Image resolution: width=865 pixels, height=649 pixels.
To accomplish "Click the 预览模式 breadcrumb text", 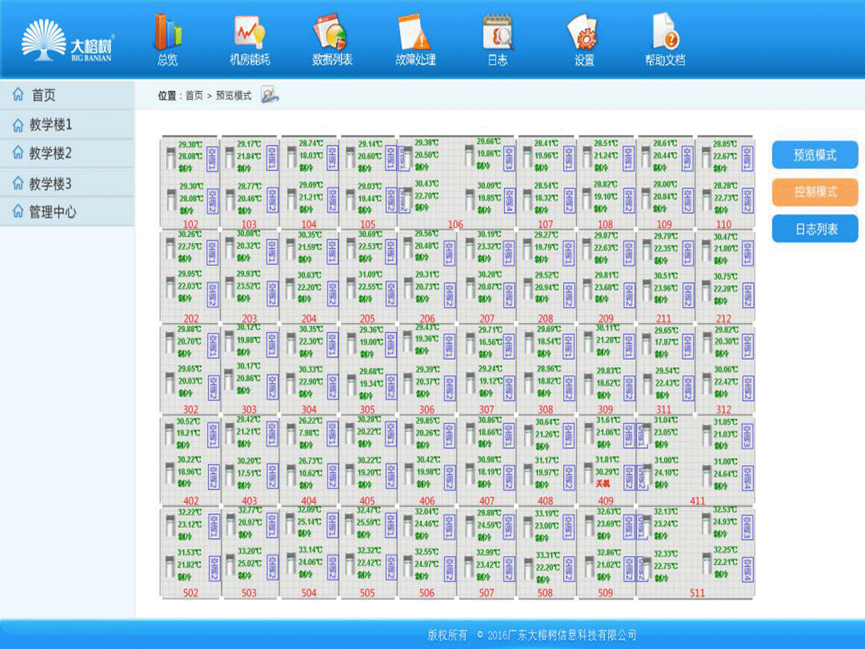I will coord(233,95).
